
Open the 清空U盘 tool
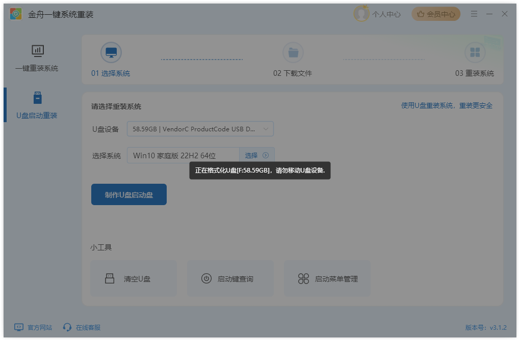(134, 278)
